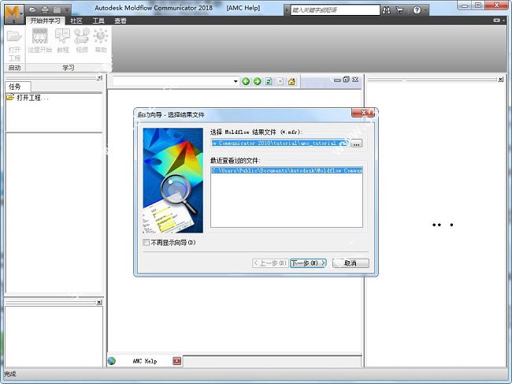
Task: Click the keyword search input in title bar
Action: pyautogui.click(x=335, y=10)
